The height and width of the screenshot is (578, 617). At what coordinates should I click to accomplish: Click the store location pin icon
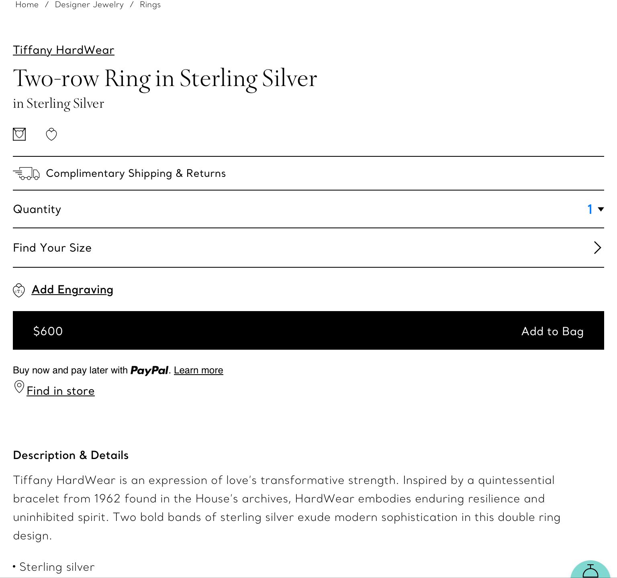click(x=19, y=387)
